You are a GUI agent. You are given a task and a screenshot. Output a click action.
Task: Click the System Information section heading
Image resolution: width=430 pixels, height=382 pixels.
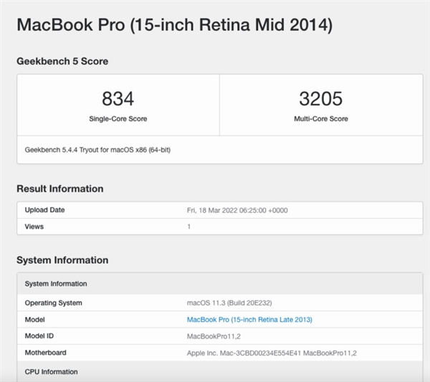point(62,260)
